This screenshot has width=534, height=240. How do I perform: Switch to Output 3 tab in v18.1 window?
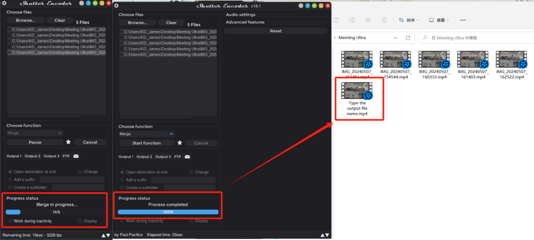[163, 157]
